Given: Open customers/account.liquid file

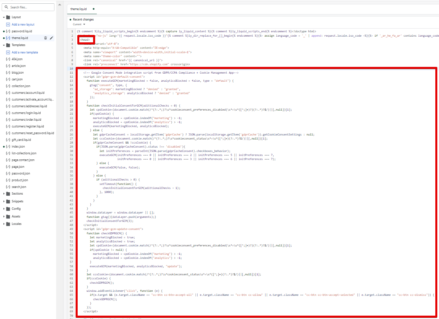Looking at the screenshot, I should pyautogui.click(x=28, y=93).
